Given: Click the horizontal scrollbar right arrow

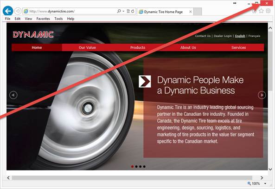Looking at the screenshot, I should (x=262, y=178).
